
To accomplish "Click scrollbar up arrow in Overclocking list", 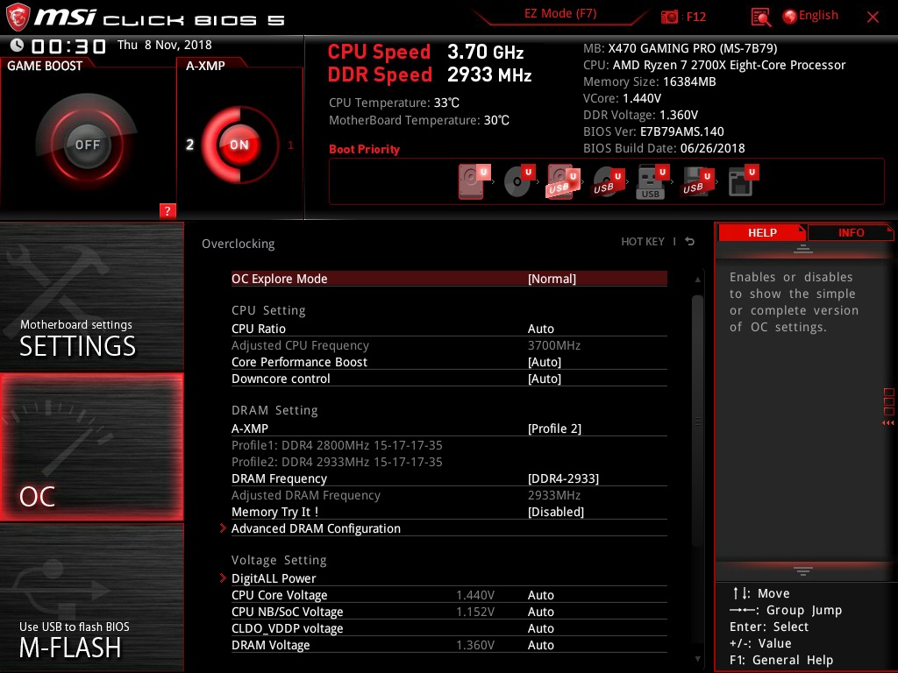I will point(697,280).
